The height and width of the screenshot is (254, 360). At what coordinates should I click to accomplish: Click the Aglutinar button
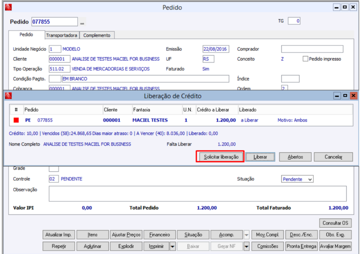[92, 246]
